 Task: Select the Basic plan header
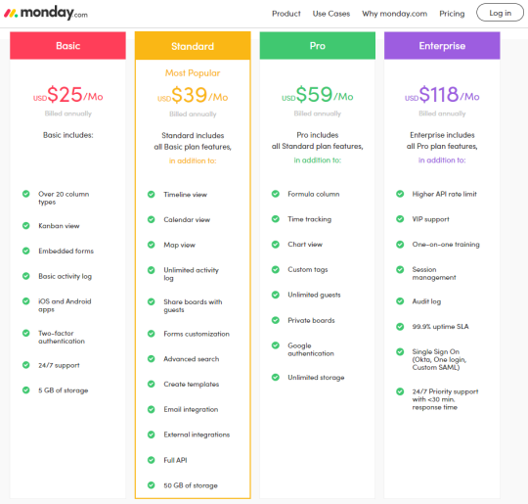tap(68, 46)
